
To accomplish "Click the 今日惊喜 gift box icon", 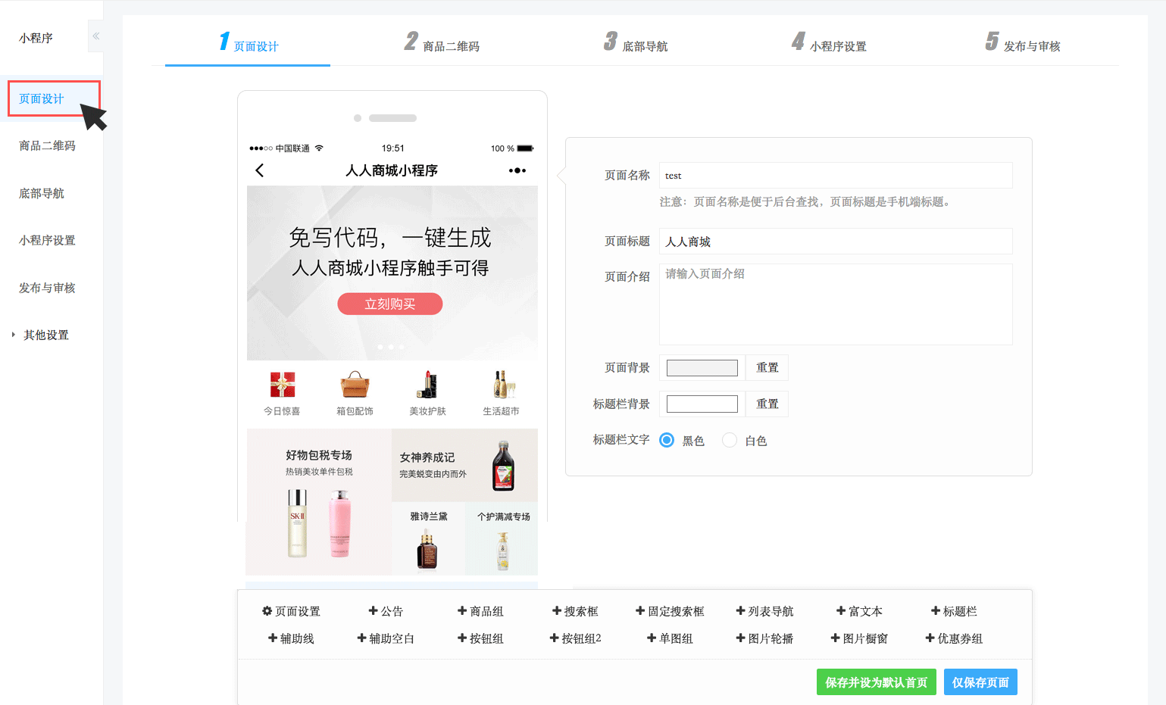I will (282, 385).
